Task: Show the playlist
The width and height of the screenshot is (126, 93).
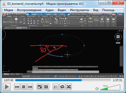Action: coord(56,87)
